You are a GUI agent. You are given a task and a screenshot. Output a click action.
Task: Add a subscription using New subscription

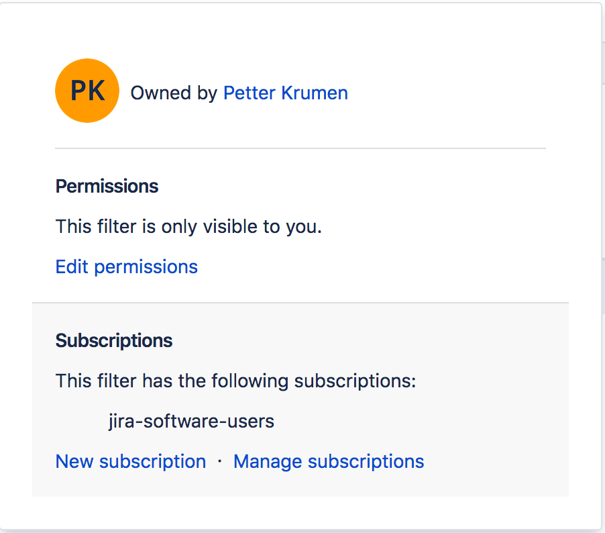[130, 461]
